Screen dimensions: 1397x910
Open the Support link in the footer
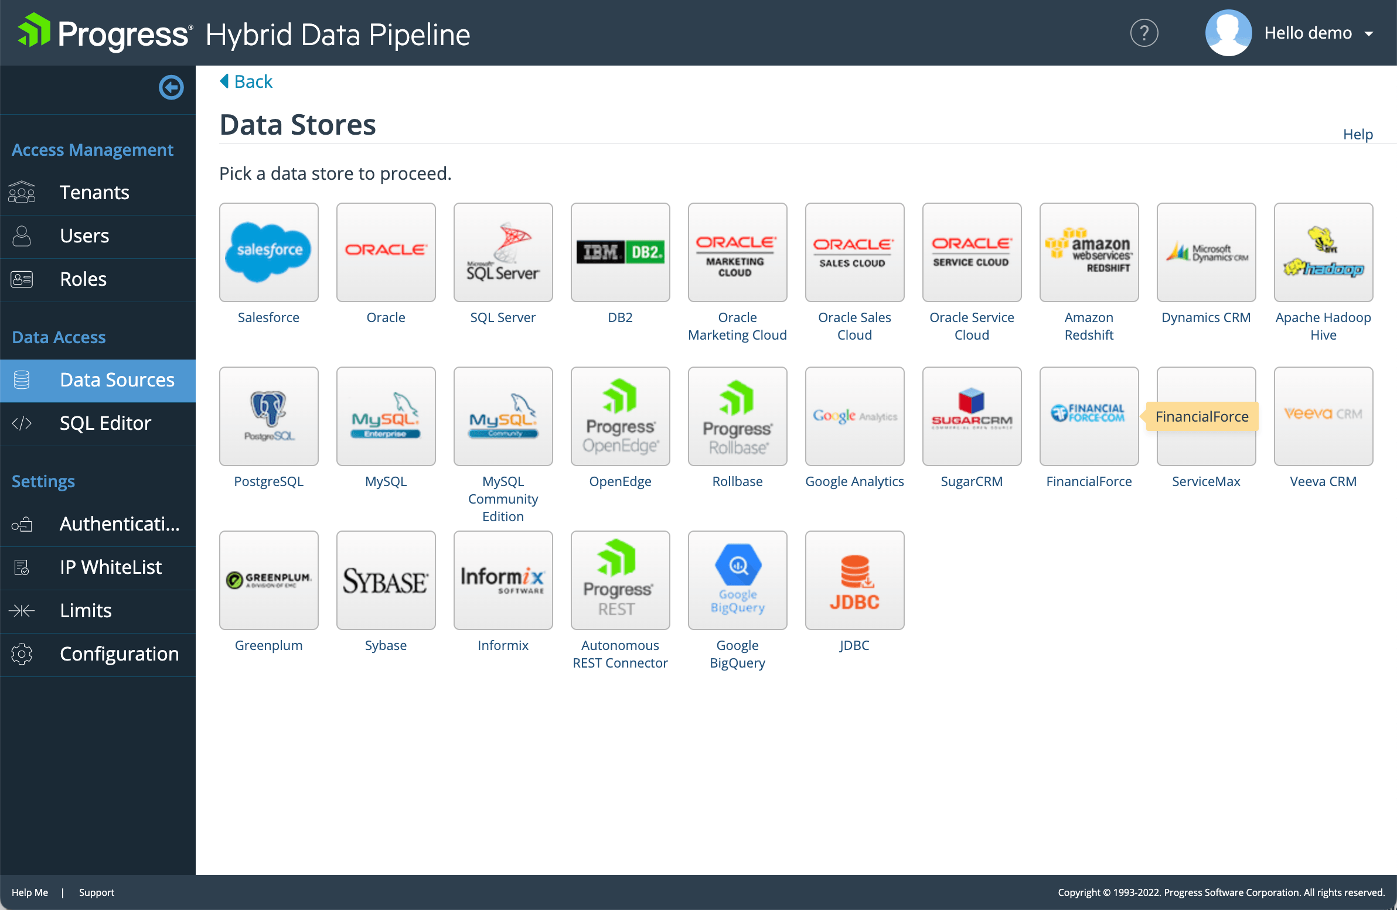pyautogui.click(x=96, y=892)
